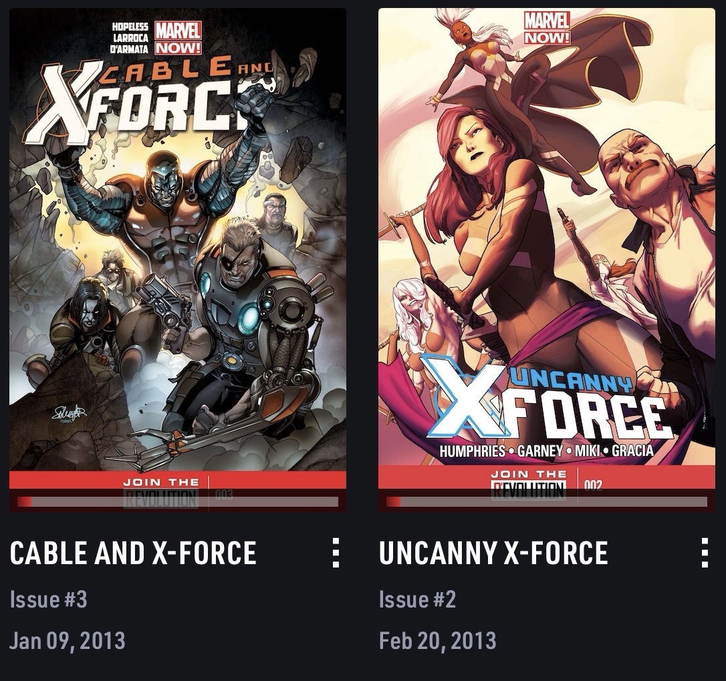Click the Issue #2 label
The image size is (726, 681).
[x=418, y=600]
